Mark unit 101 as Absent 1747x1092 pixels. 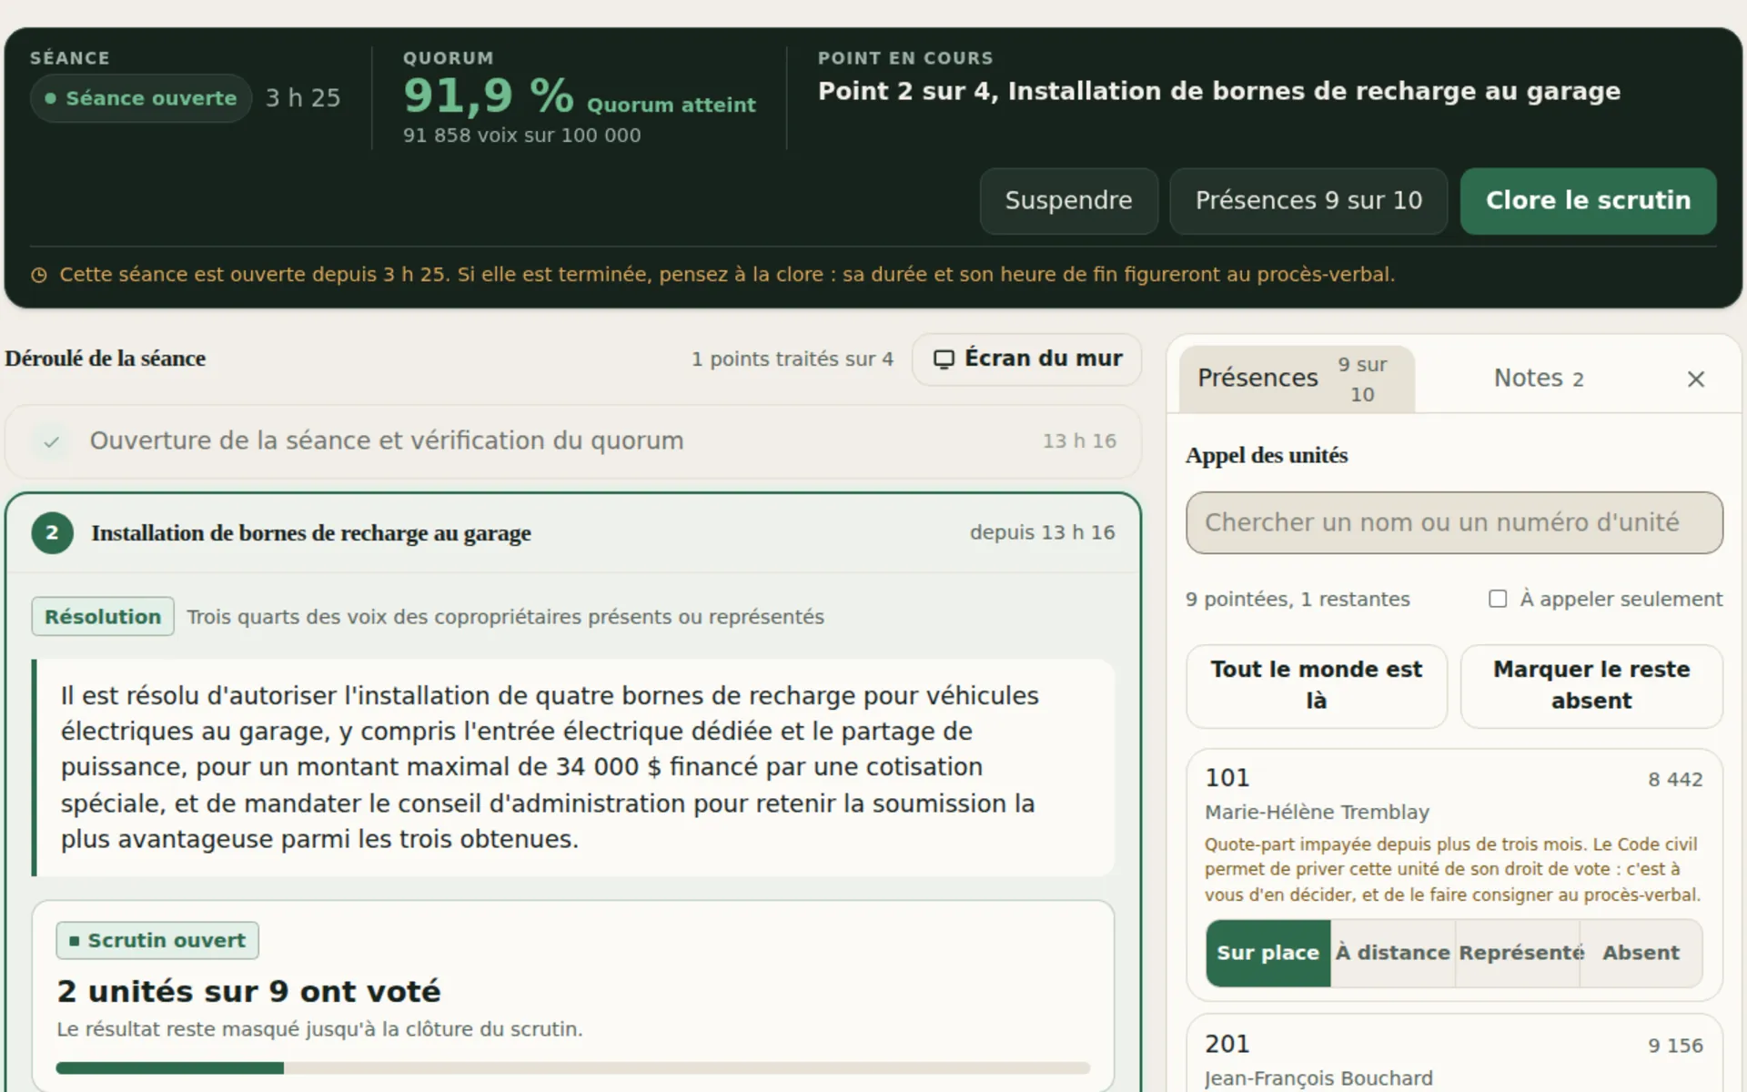point(1641,953)
